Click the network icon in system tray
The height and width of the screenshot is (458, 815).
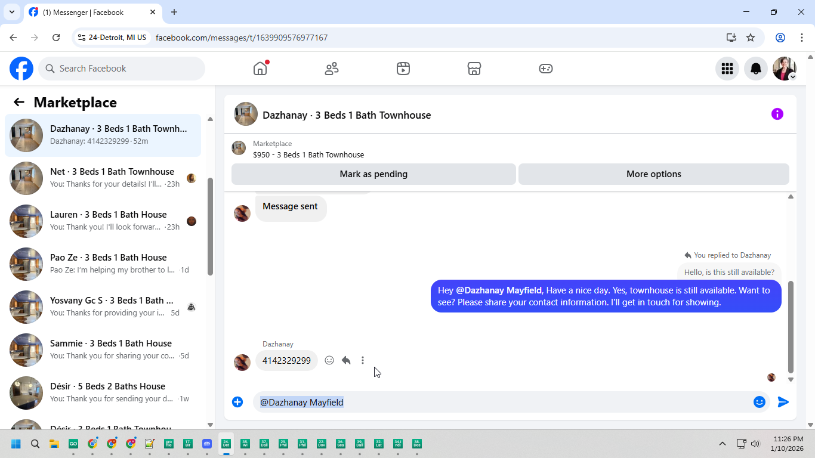pyautogui.click(x=741, y=444)
